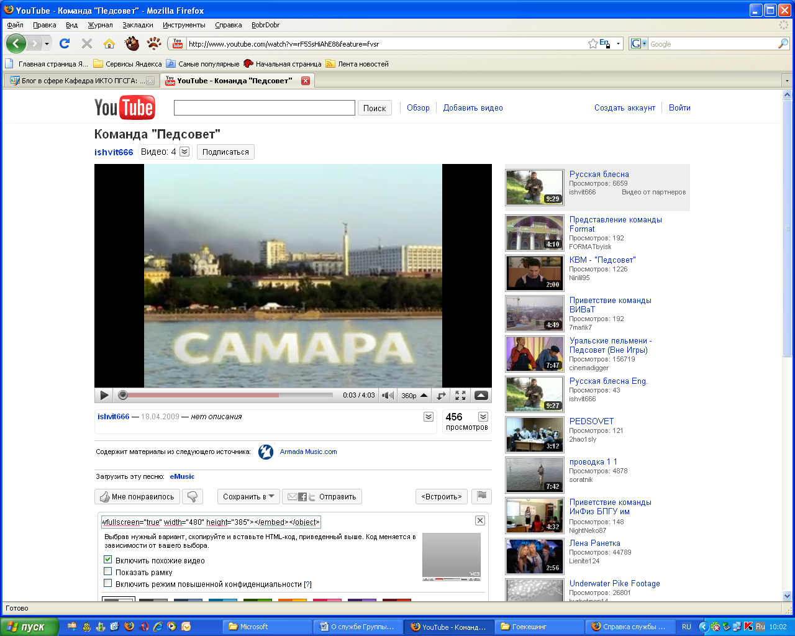This screenshot has height=636, width=795.
Task: Click the Подписаться subscribe button
Action: click(x=225, y=152)
